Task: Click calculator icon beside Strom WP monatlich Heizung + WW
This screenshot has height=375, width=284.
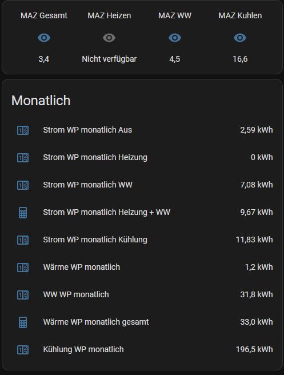Action: click(23, 213)
